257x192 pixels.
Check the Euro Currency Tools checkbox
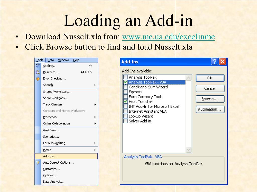(x=125, y=97)
